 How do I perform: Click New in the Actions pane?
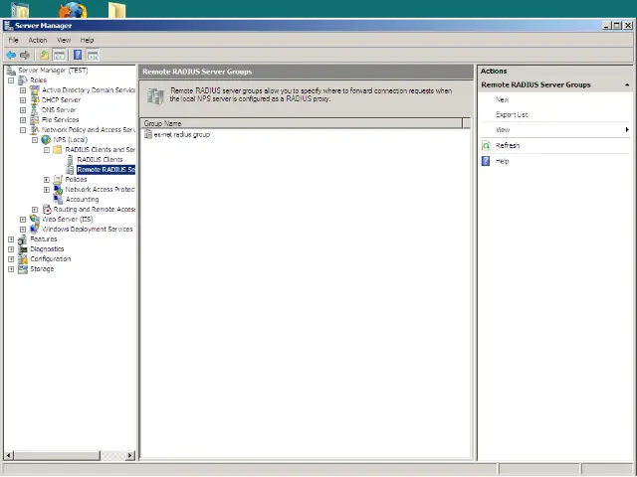pos(502,99)
